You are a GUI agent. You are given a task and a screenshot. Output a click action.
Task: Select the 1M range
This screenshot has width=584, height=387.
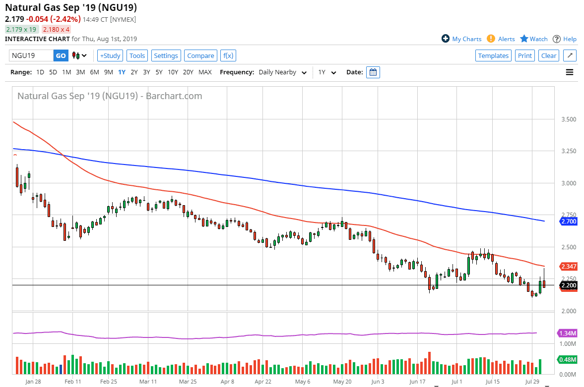[x=66, y=72]
